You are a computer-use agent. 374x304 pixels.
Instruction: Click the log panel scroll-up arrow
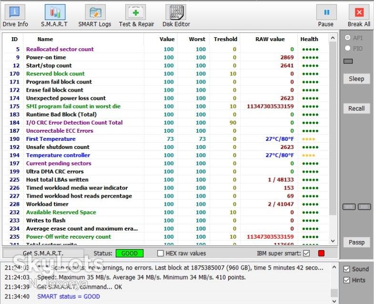[334, 267]
